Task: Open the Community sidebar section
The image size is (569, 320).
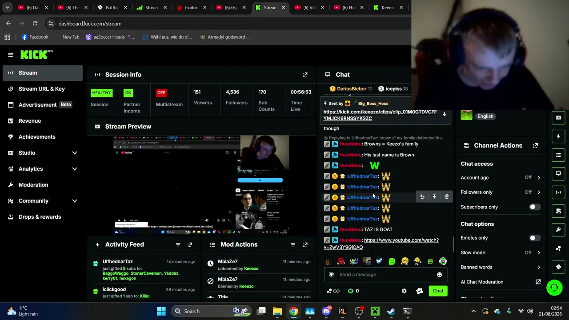Action: (42, 201)
